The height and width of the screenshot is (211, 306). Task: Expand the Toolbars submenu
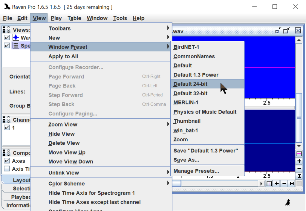click(x=101, y=28)
